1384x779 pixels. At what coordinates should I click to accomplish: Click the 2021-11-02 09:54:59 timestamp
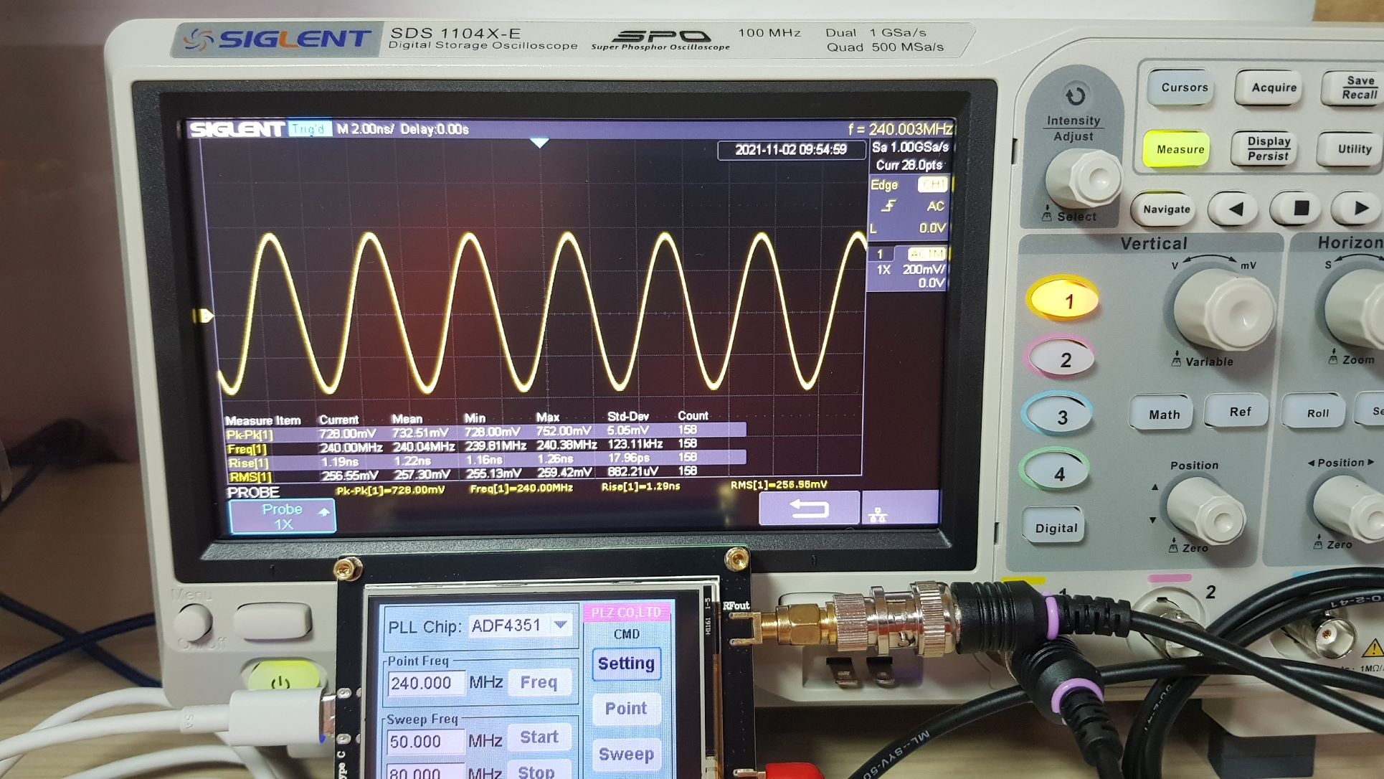pyautogui.click(x=790, y=150)
